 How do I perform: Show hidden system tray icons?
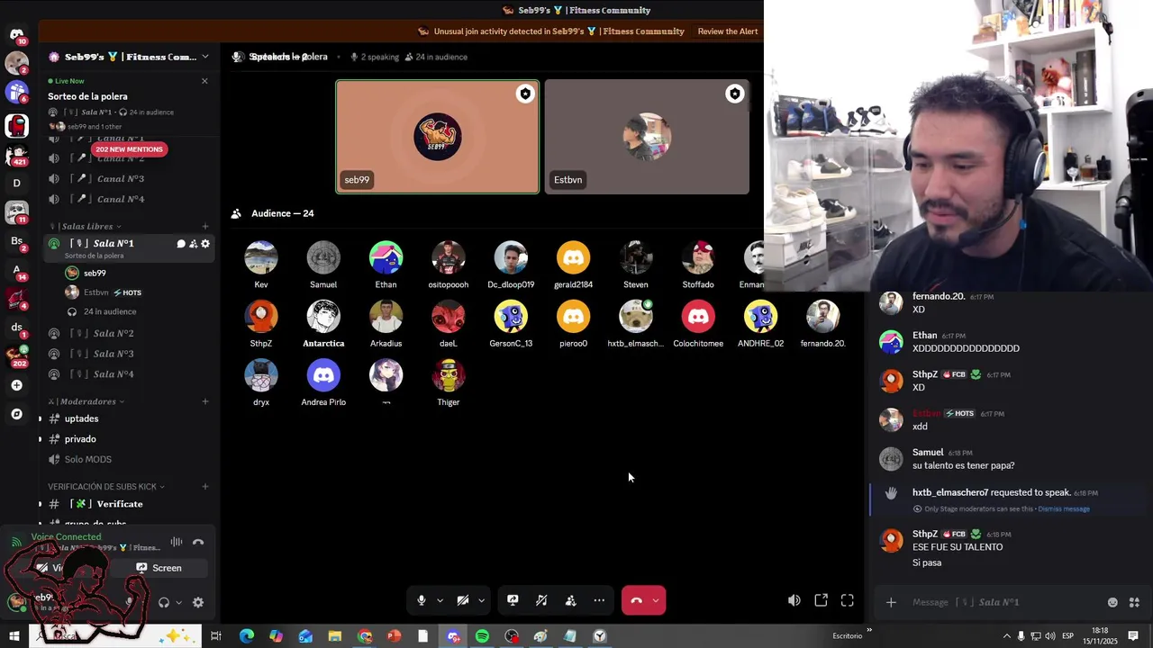(1006, 636)
